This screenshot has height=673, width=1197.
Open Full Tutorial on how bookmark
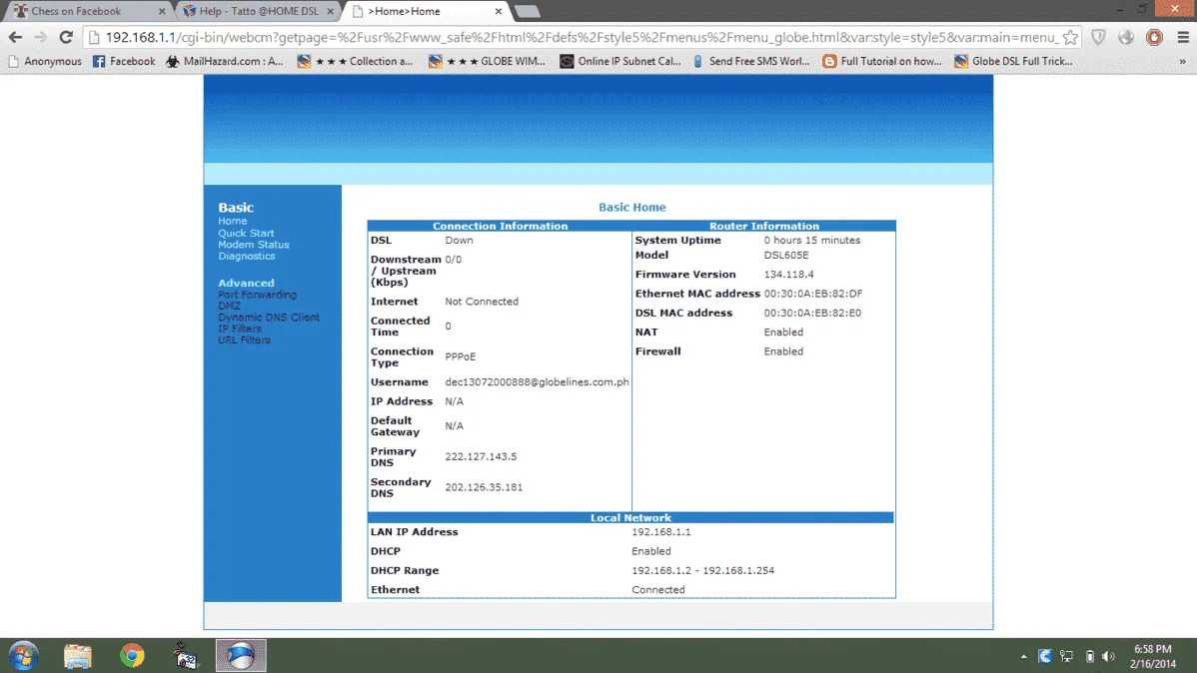pyautogui.click(x=882, y=61)
